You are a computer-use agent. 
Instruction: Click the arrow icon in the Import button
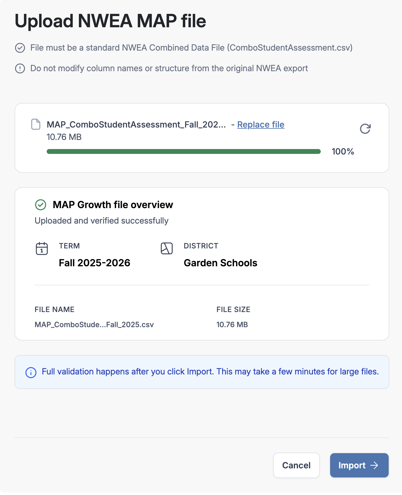374,465
